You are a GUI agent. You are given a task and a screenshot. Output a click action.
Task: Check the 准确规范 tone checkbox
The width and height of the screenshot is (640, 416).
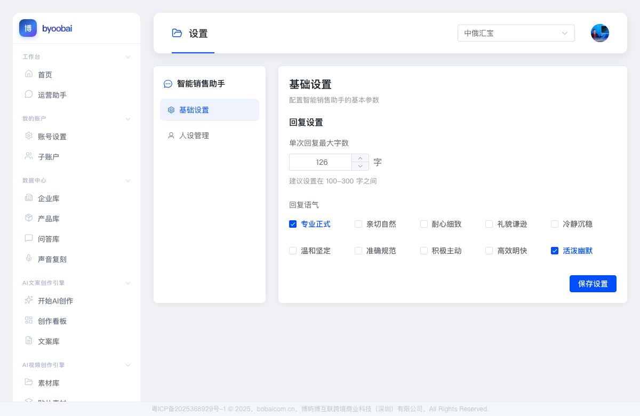coord(358,251)
